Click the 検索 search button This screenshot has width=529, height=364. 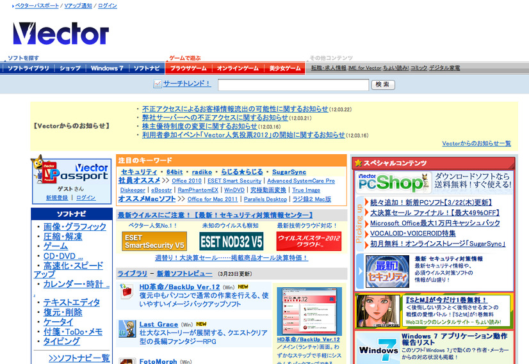tap(383, 84)
